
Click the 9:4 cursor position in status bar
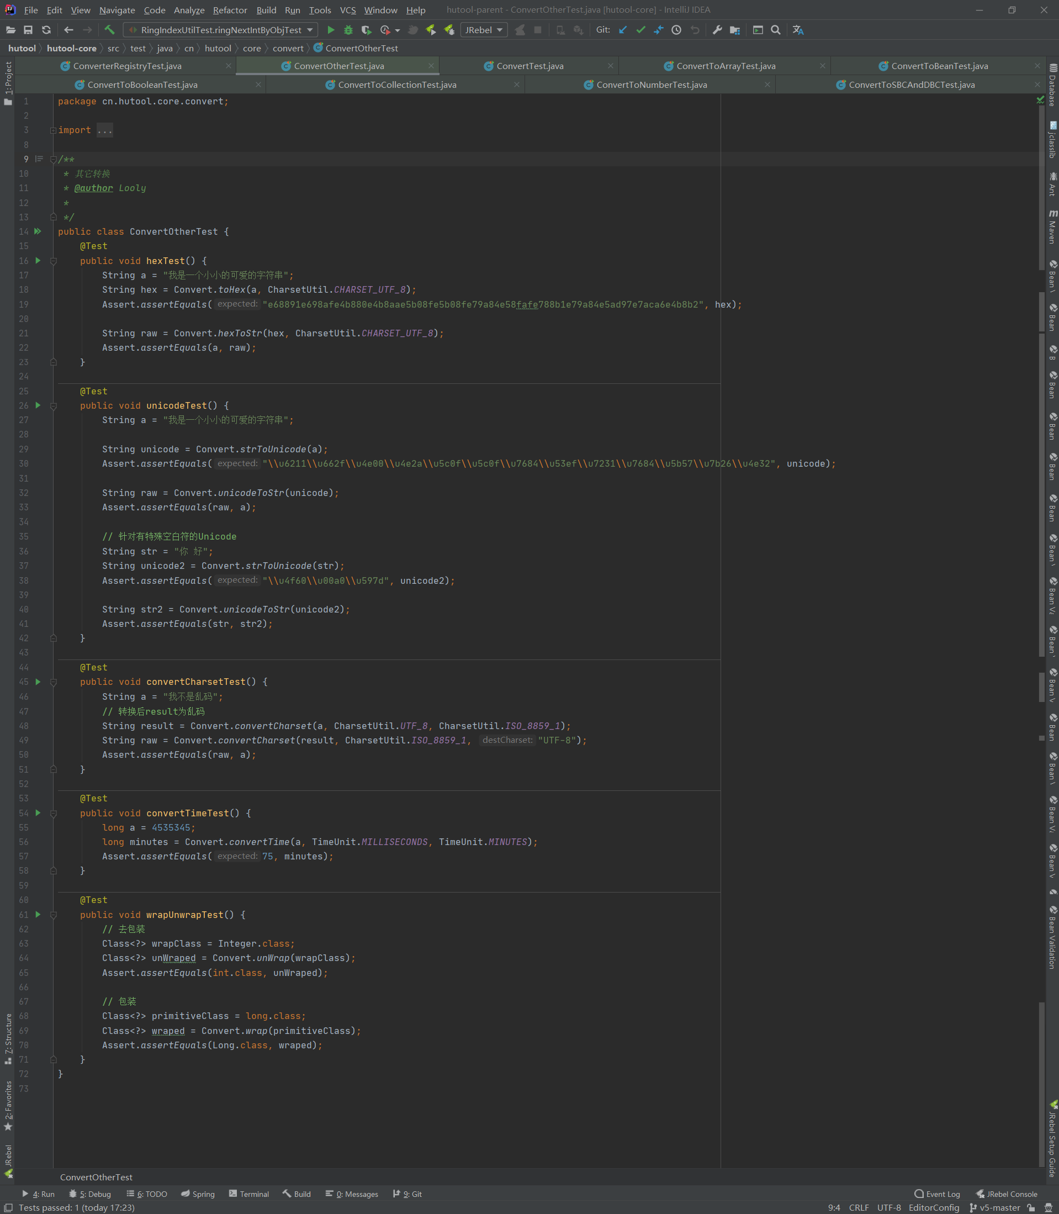tap(834, 1207)
